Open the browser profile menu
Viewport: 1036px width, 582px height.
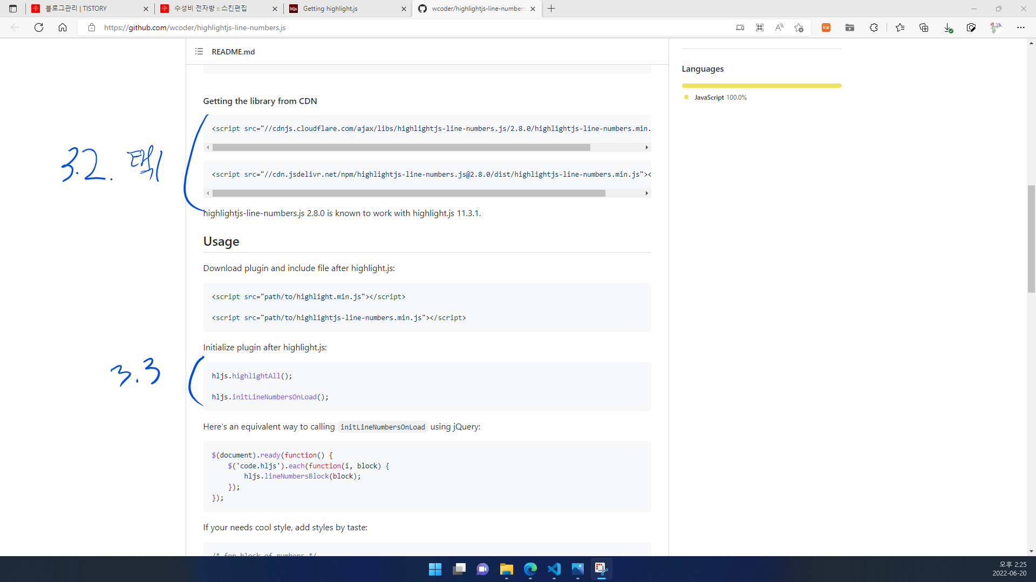[x=996, y=27]
